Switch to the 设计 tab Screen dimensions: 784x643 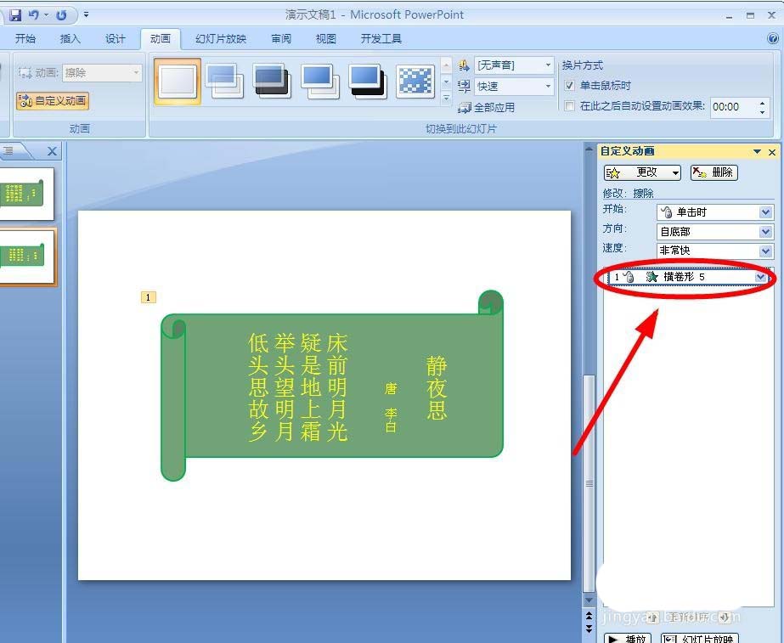[115, 38]
